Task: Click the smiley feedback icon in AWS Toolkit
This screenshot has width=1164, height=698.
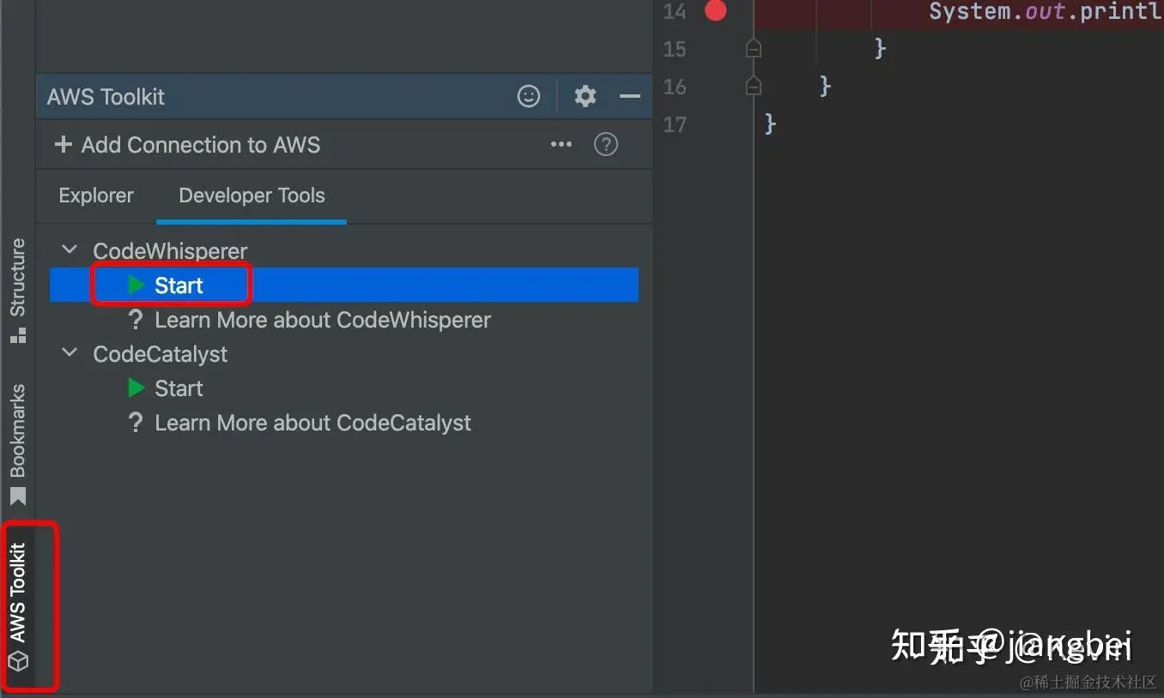Action: (529, 96)
